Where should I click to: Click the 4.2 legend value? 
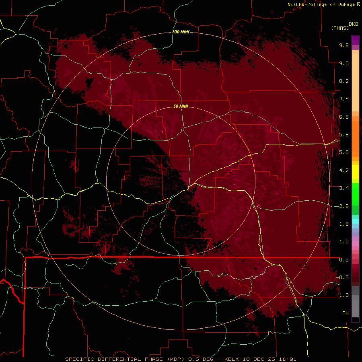[344, 171]
